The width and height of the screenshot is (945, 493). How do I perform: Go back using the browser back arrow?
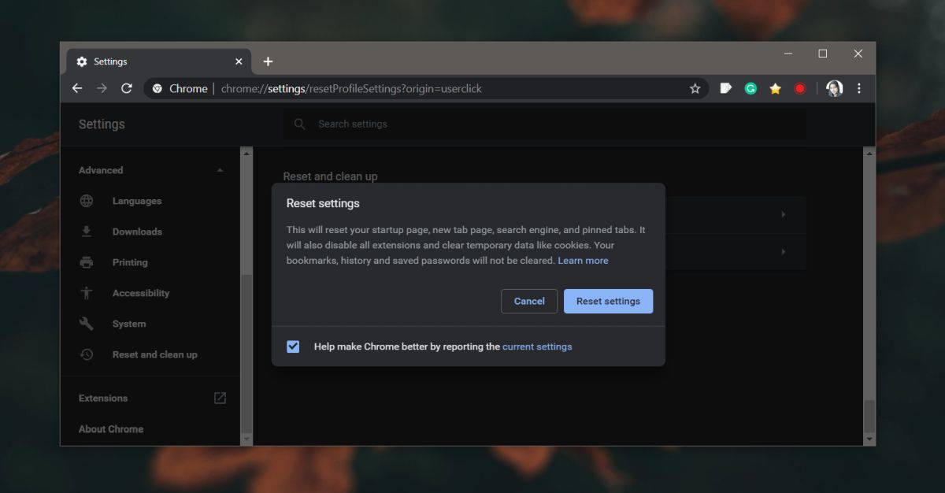point(77,88)
